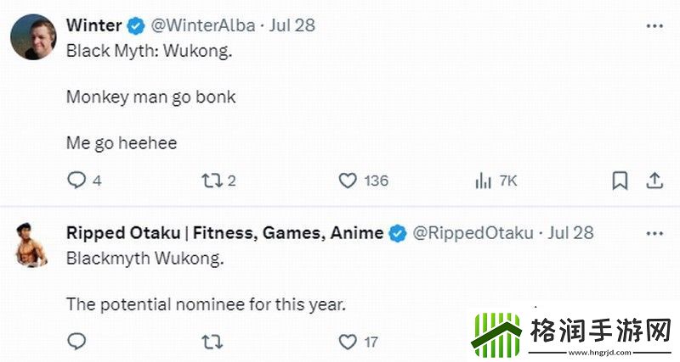Like Winter's tweet with 136 likes
This screenshot has height=362, width=680.
(348, 181)
